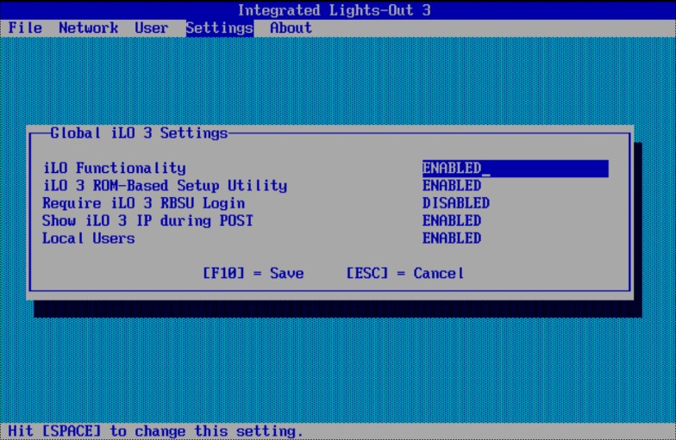Select the highlighted Settings menu
Image resolution: width=676 pixels, height=440 pixels.
pyautogui.click(x=220, y=28)
